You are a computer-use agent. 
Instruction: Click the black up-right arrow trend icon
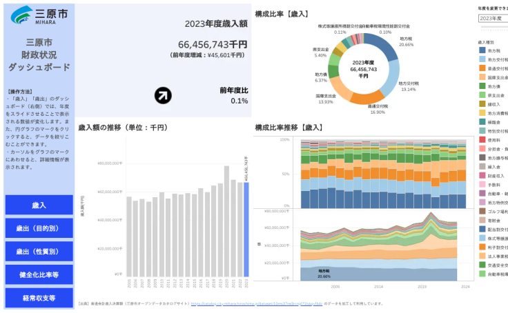(x=163, y=96)
